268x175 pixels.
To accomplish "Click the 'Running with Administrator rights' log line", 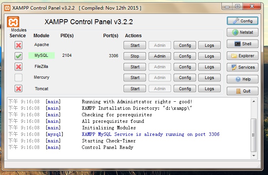I will pos(137,102).
